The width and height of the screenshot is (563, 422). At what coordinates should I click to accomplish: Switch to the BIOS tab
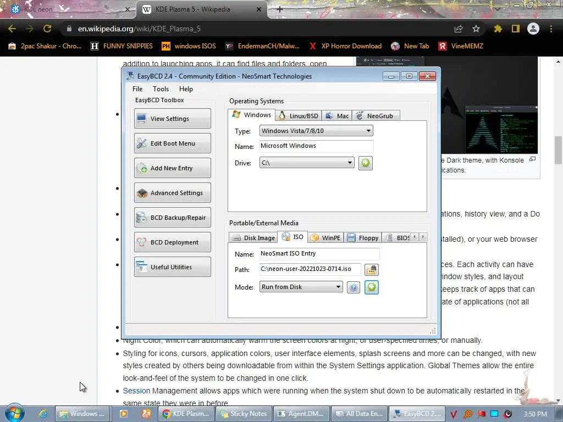click(397, 237)
